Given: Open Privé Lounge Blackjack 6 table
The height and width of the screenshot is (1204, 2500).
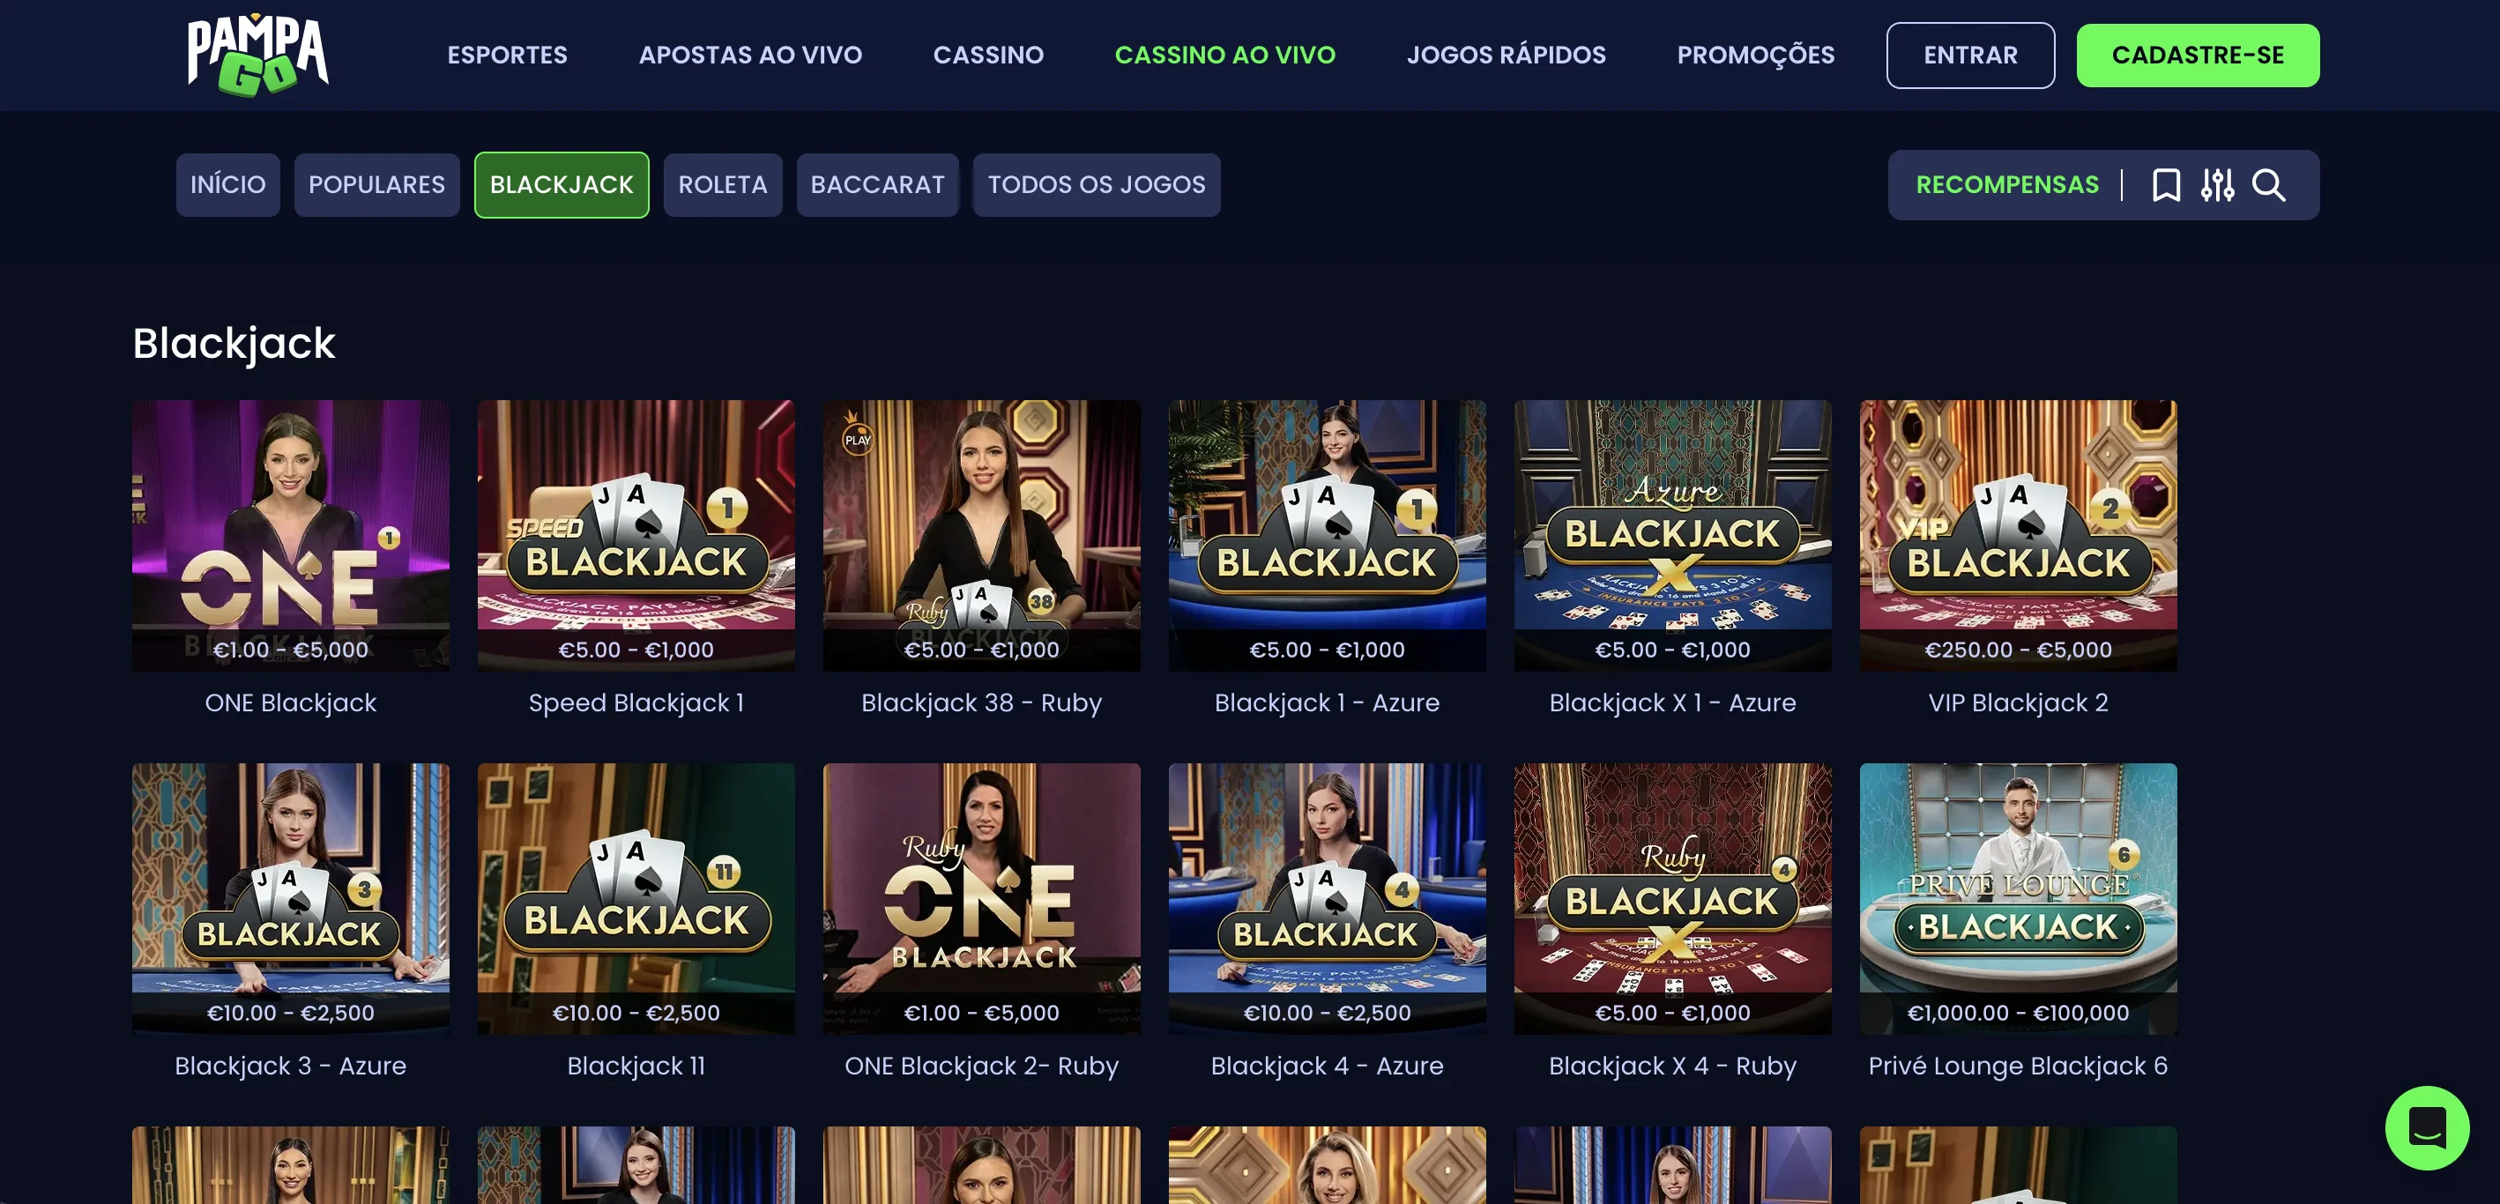Looking at the screenshot, I should click(x=2018, y=898).
